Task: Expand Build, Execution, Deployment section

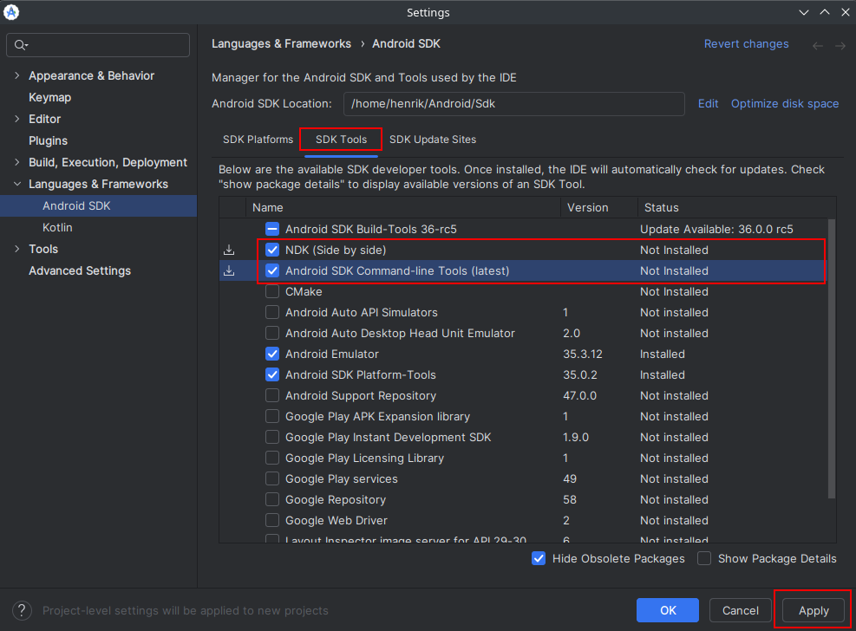Action: click(x=17, y=162)
